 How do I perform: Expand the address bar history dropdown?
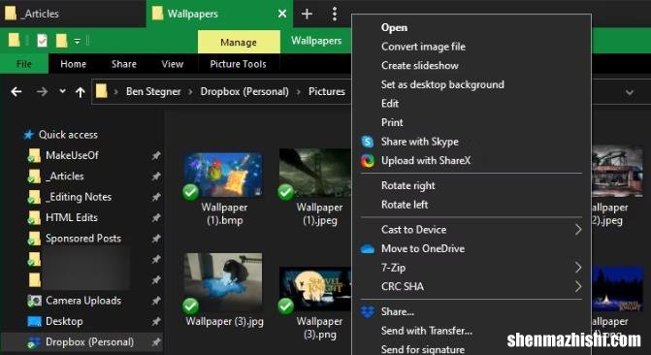[x=630, y=92]
